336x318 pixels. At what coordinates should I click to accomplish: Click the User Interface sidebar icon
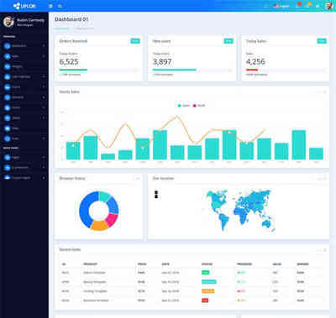pos(8,76)
